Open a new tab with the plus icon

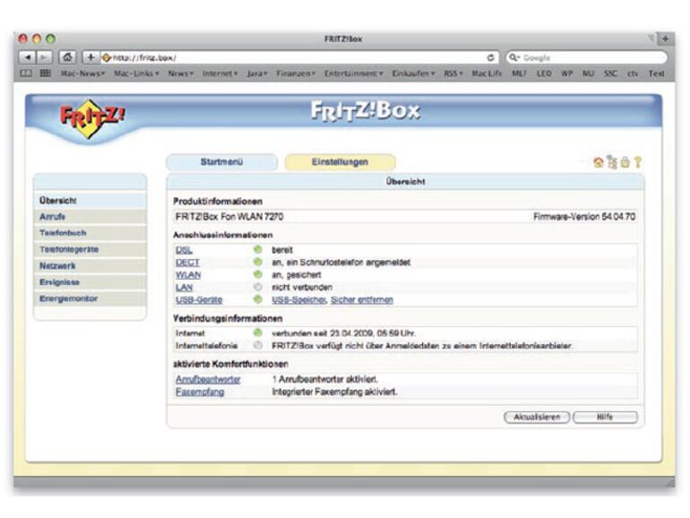click(x=665, y=39)
